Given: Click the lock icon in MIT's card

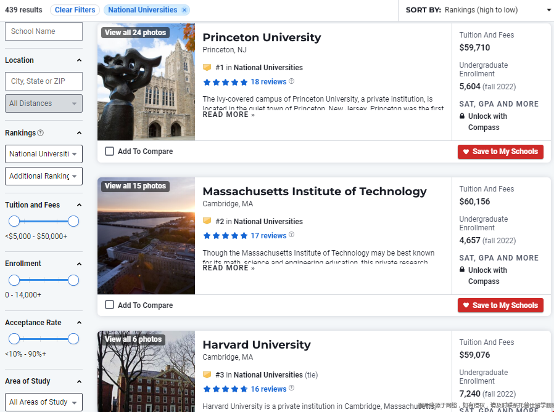Looking at the screenshot, I should (x=462, y=270).
